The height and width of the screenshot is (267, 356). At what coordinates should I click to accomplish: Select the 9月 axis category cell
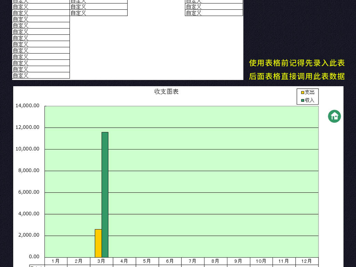[238, 261]
